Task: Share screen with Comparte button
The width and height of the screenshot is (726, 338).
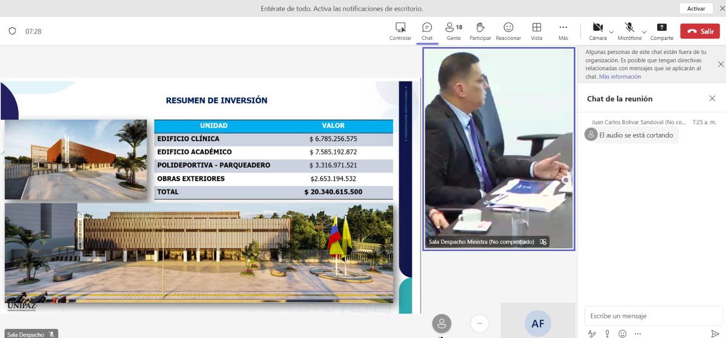Action: (662, 31)
